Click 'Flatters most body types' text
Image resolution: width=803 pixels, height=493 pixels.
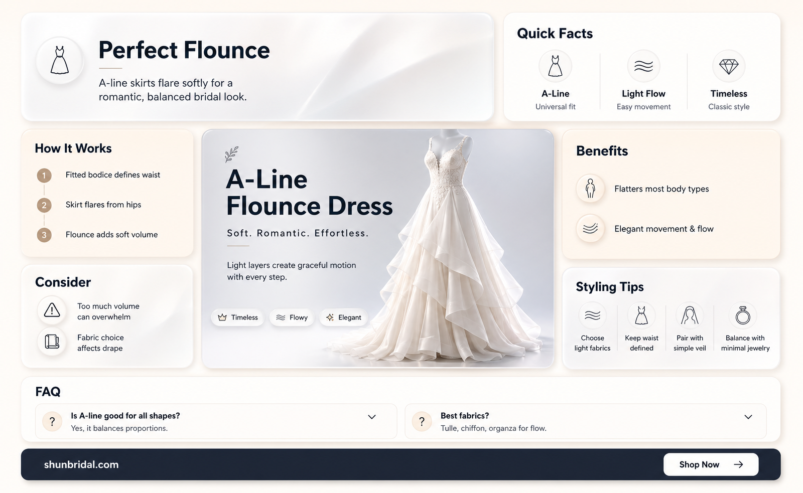[661, 189]
